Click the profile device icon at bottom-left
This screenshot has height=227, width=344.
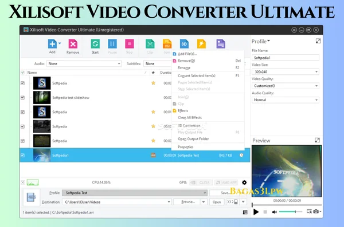pos(31,197)
